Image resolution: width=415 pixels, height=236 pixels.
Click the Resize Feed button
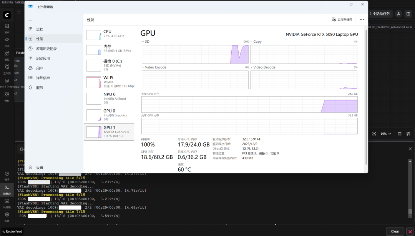click(x=12, y=231)
